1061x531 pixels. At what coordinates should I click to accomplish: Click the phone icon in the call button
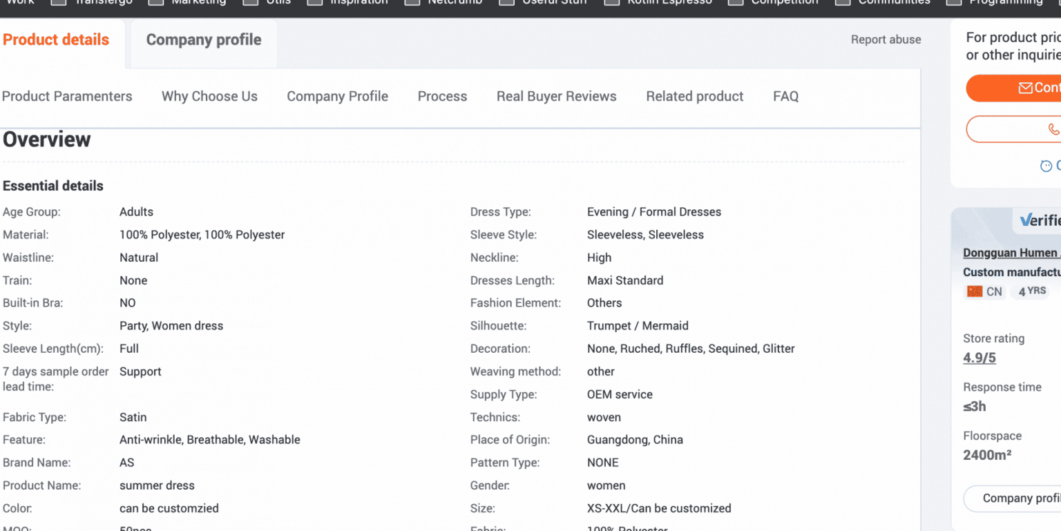[1053, 129]
